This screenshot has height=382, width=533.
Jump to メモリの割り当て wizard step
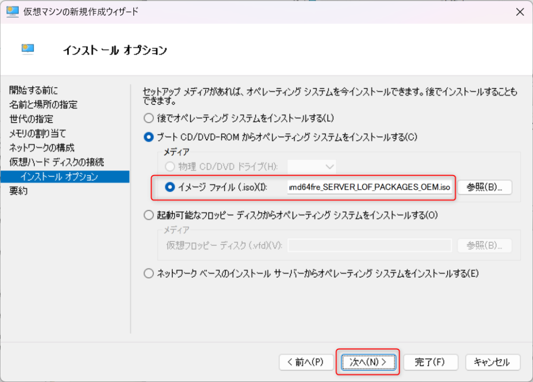click(x=37, y=134)
